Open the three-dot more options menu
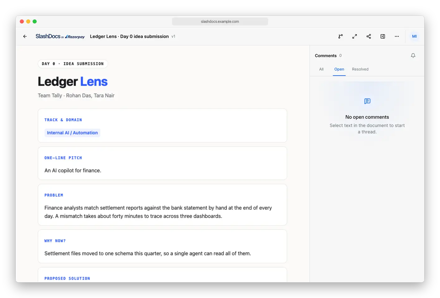Screen dimensions: 440x298 pyautogui.click(x=397, y=36)
